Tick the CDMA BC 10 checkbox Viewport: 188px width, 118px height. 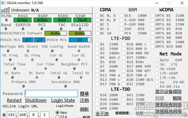[x=97, y=33]
